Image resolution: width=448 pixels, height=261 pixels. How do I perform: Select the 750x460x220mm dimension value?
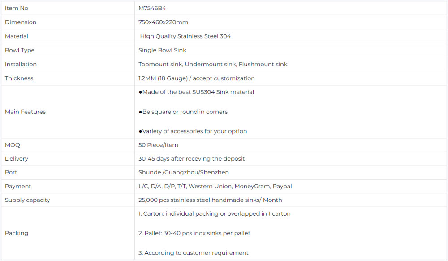163,22
